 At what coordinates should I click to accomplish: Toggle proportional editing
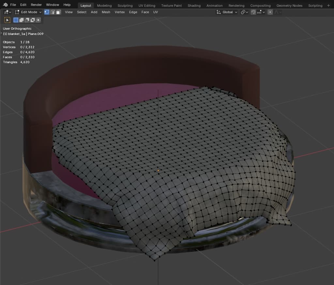pyautogui.click(x=270, y=12)
